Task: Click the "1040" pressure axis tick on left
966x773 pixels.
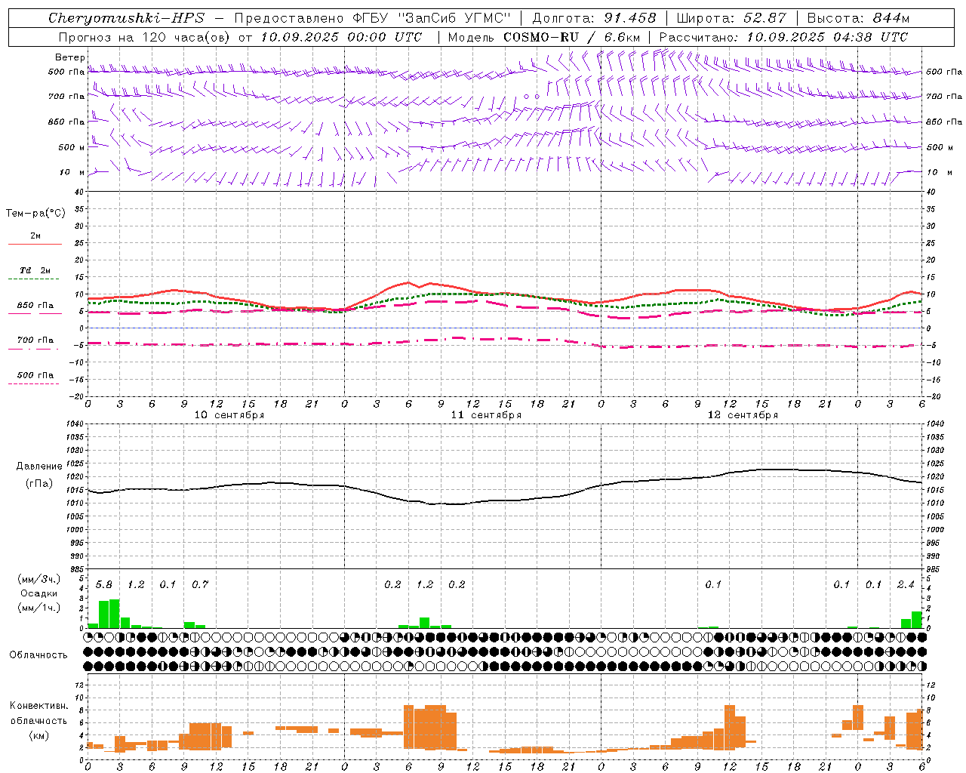Action: pos(73,424)
